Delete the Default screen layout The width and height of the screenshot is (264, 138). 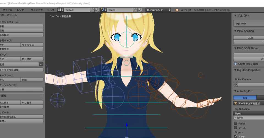[97, 10]
